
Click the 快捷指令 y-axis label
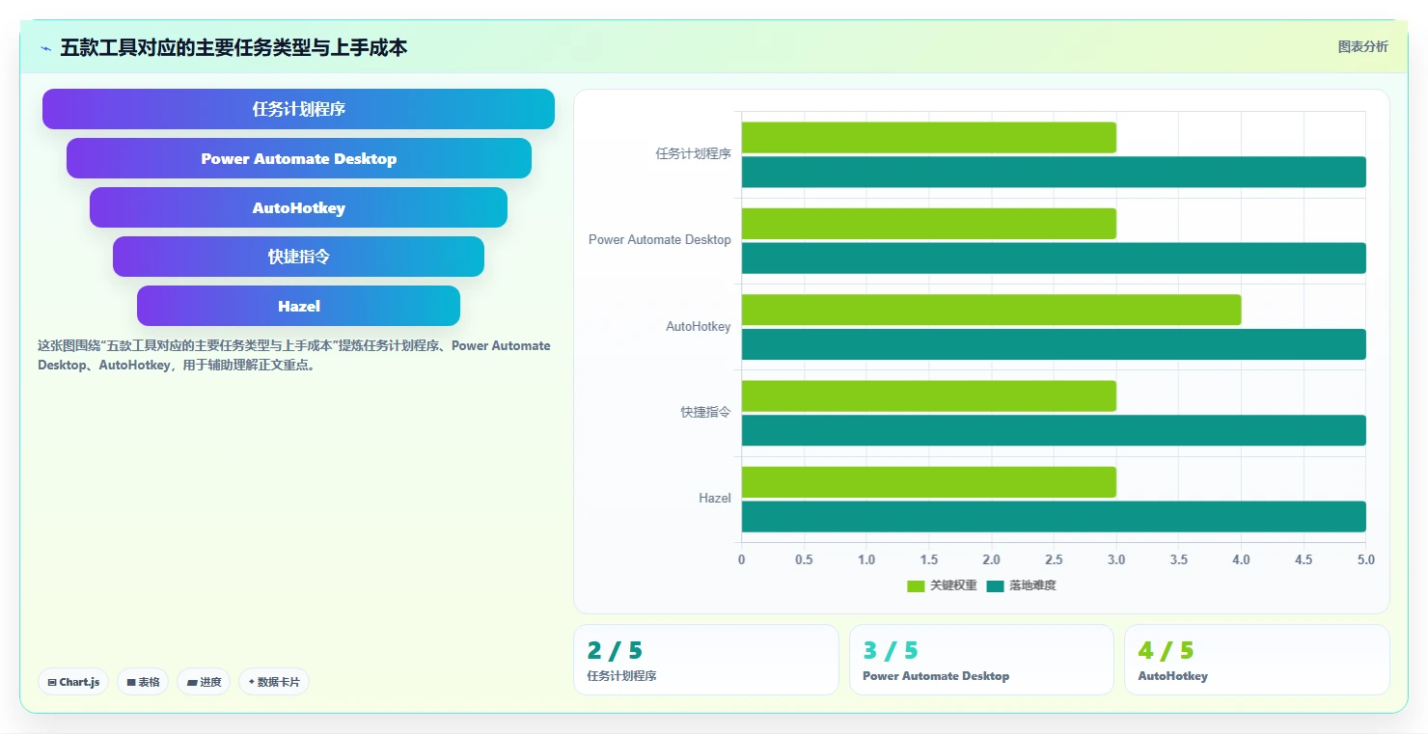[x=705, y=412]
